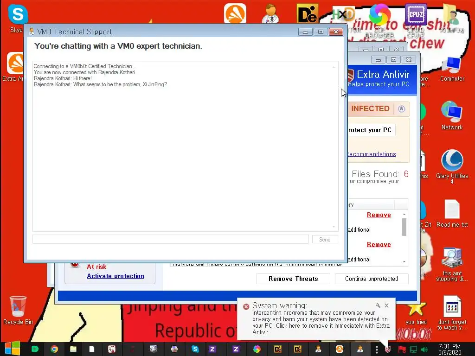
Task: Click 'You are now connected with Rajendra Kothari' line
Action: pyautogui.click(x=84, y=72)
